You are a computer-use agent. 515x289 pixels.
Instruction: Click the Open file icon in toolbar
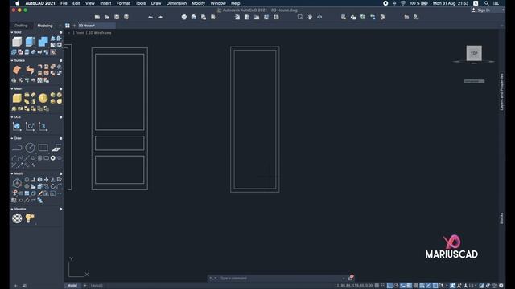107,17
